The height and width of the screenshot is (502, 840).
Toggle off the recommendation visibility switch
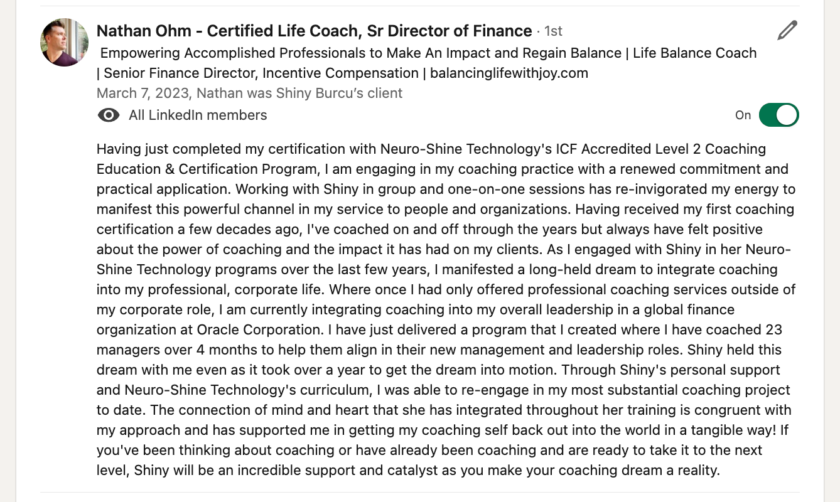780,115
